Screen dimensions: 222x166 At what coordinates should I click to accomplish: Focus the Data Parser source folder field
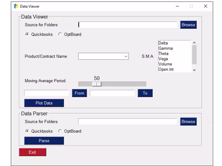pos(128,121)
